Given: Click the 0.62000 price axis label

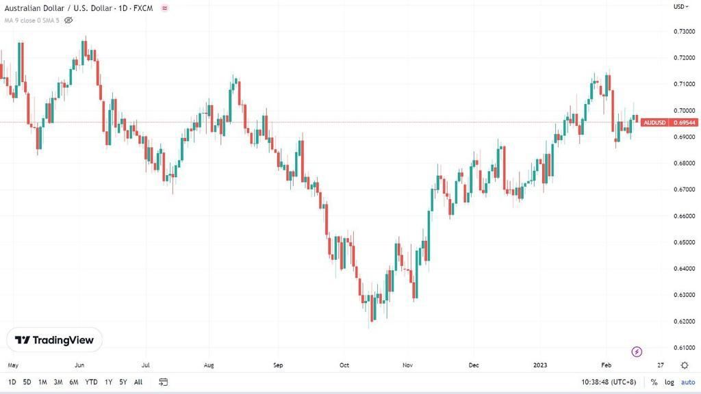Looking at the screenshot, I should 684,321.
